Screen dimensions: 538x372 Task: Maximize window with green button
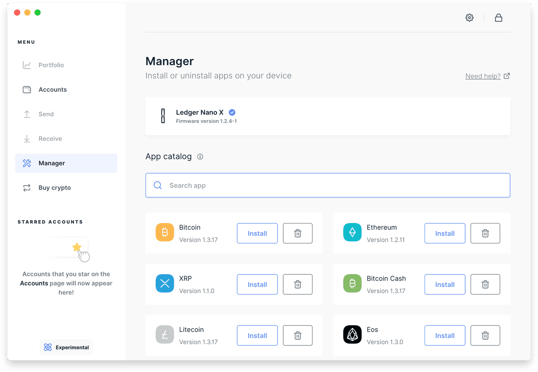[37, 13]
